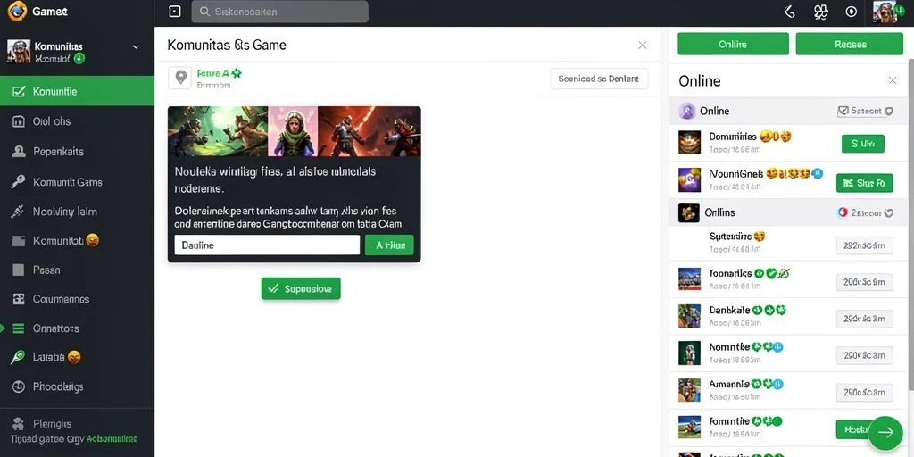
Task: Click the green Sopaosiove button
Action: pyautogui.click(x=301, y=288)
